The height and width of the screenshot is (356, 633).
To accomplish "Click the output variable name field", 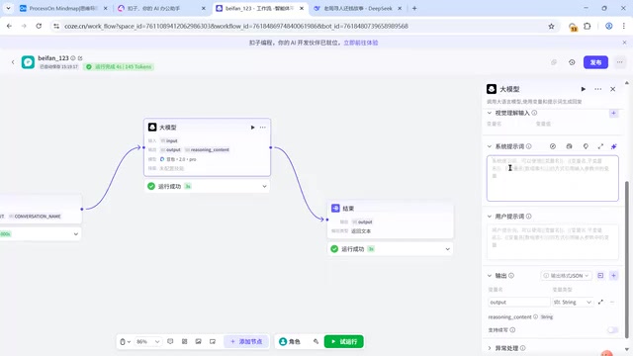I will [x=518, y=302].
